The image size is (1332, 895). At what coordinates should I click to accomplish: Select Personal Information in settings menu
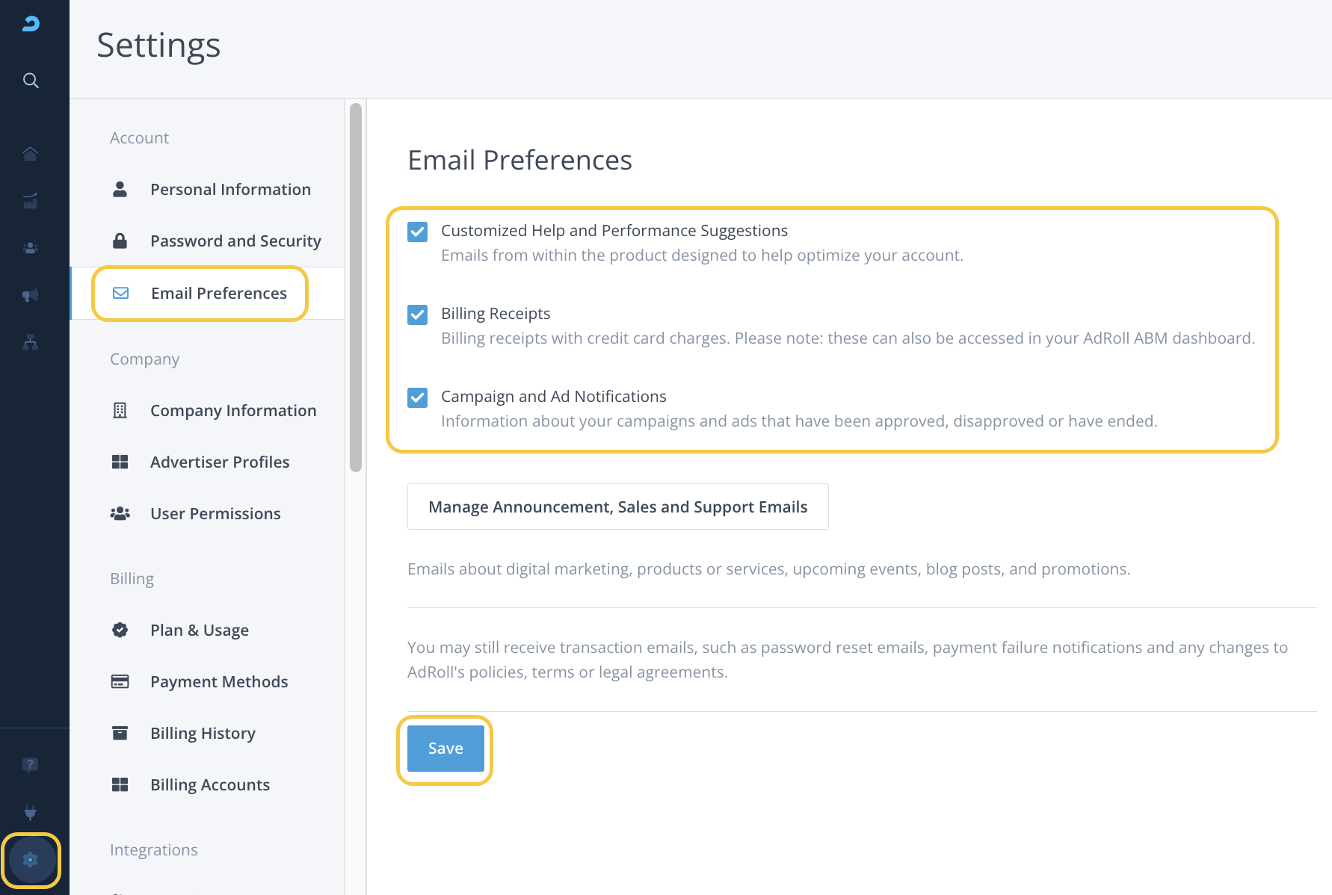(x=229, y=190)
